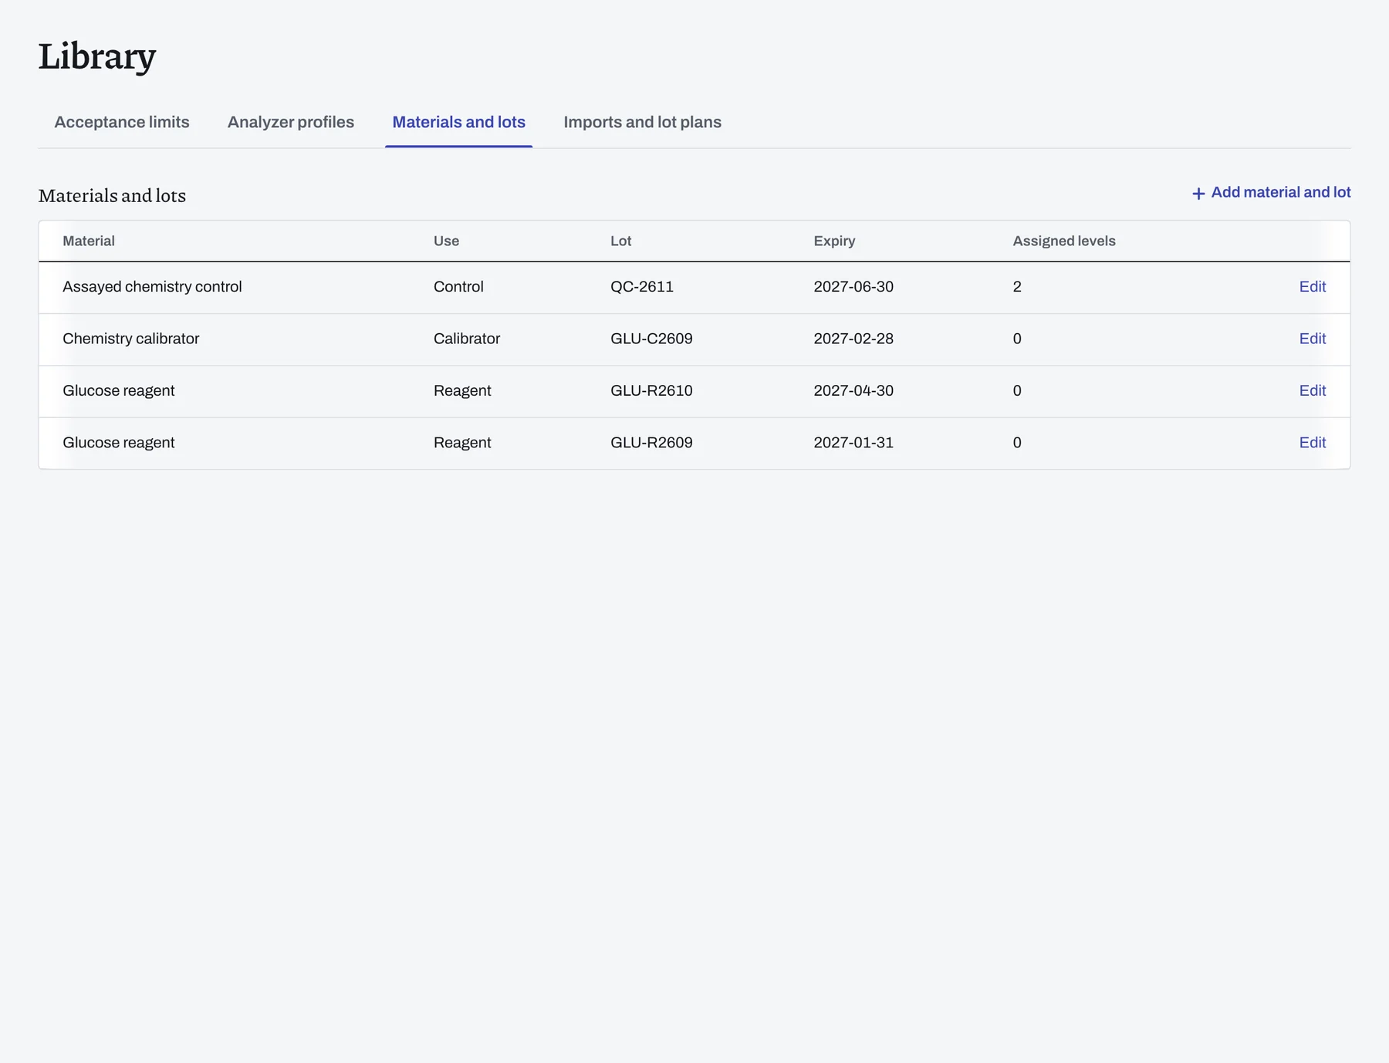Click the GLU-C2609 lot cell
This screenshot has height=1063, width=1389.
pyautogui.click(x=651, y=339)
